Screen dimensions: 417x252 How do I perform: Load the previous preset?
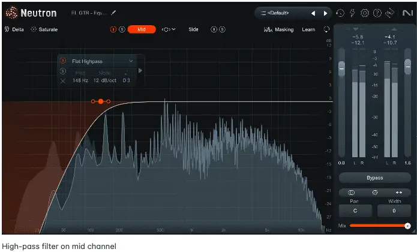pos(313,13)
